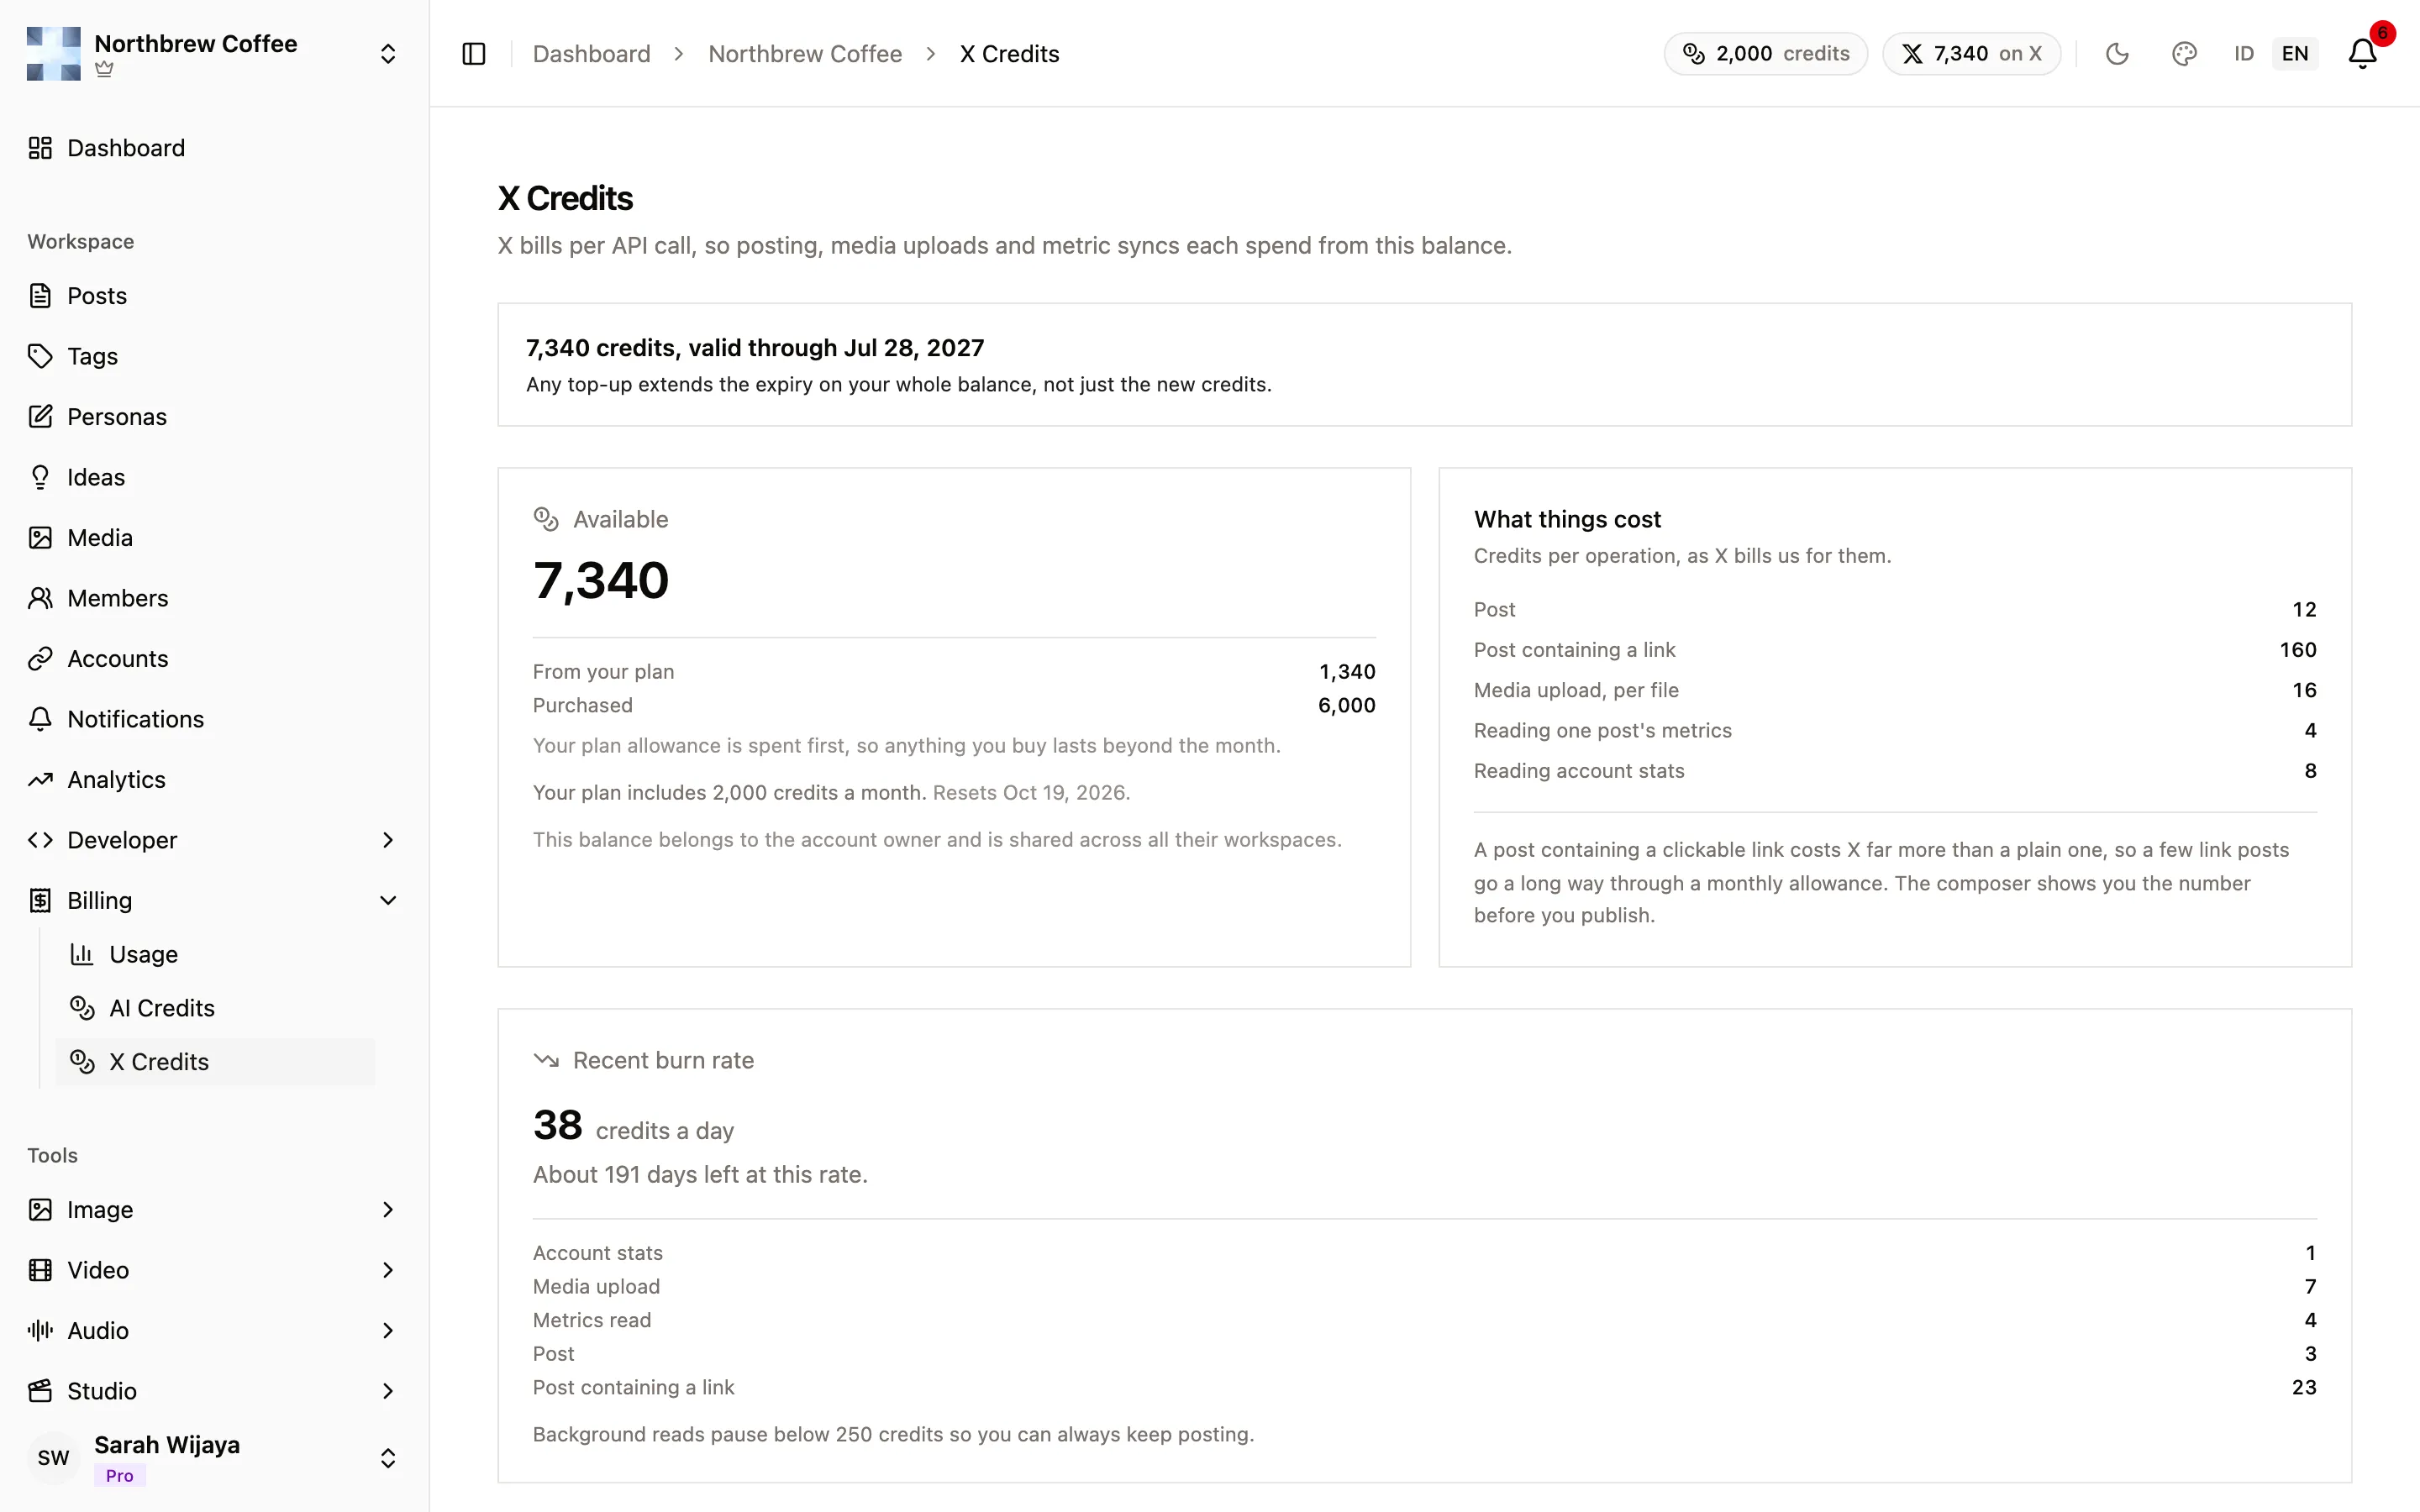The width and height of the screenshot is (2420, 1512).
Task: Click the Personas pencil icon
Action: tap(40, 417)
